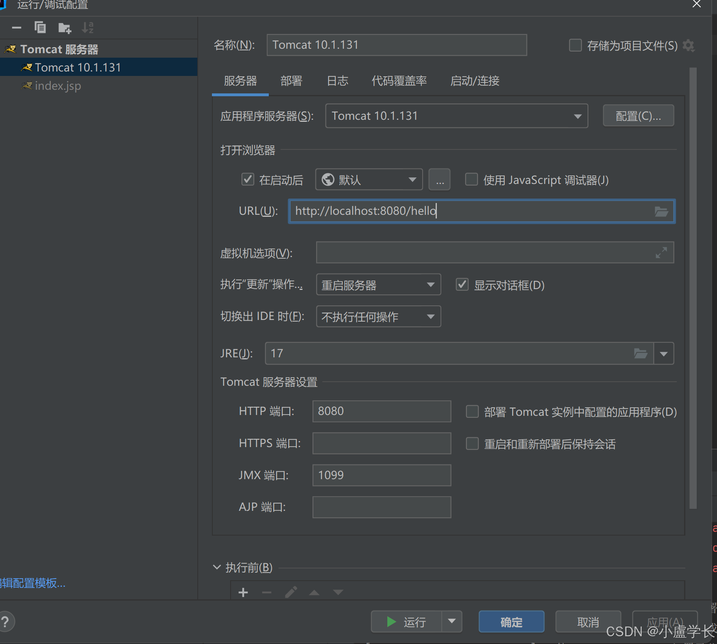Click the remove before-launch task icon
717x644 pixels.
click(267, 592)
